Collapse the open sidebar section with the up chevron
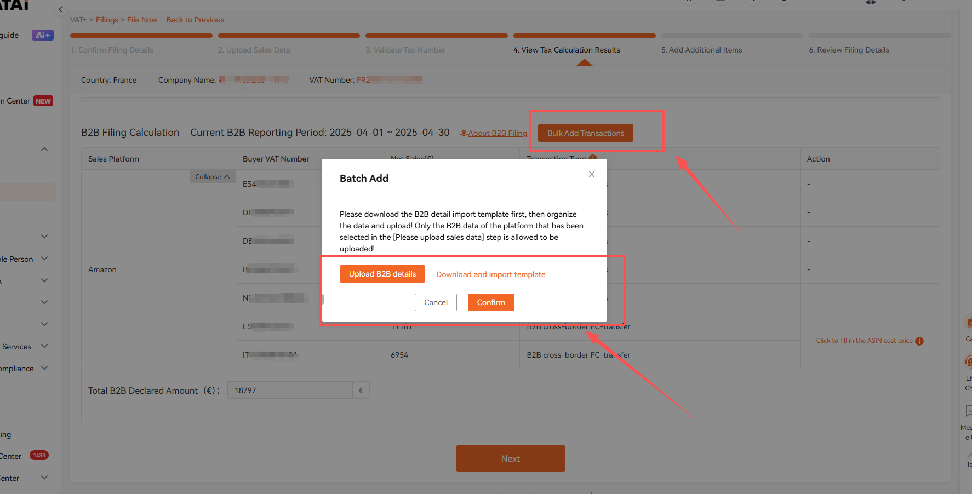 pos(44,149)
